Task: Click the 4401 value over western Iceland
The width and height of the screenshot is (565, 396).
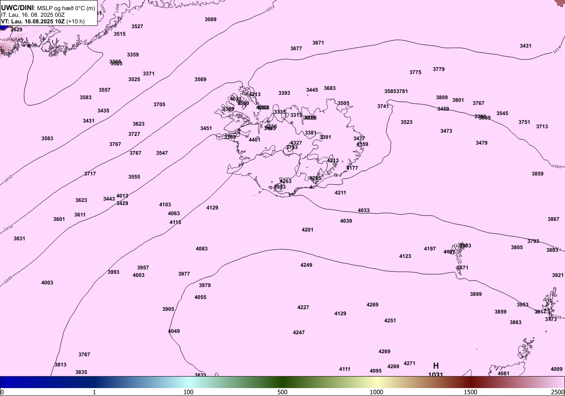Action: pos(255,140)
